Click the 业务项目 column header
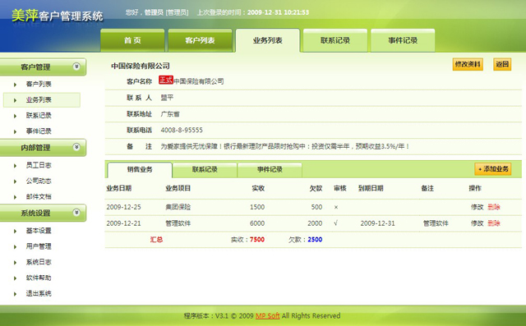526x326 pixels. tap(178, 188)
